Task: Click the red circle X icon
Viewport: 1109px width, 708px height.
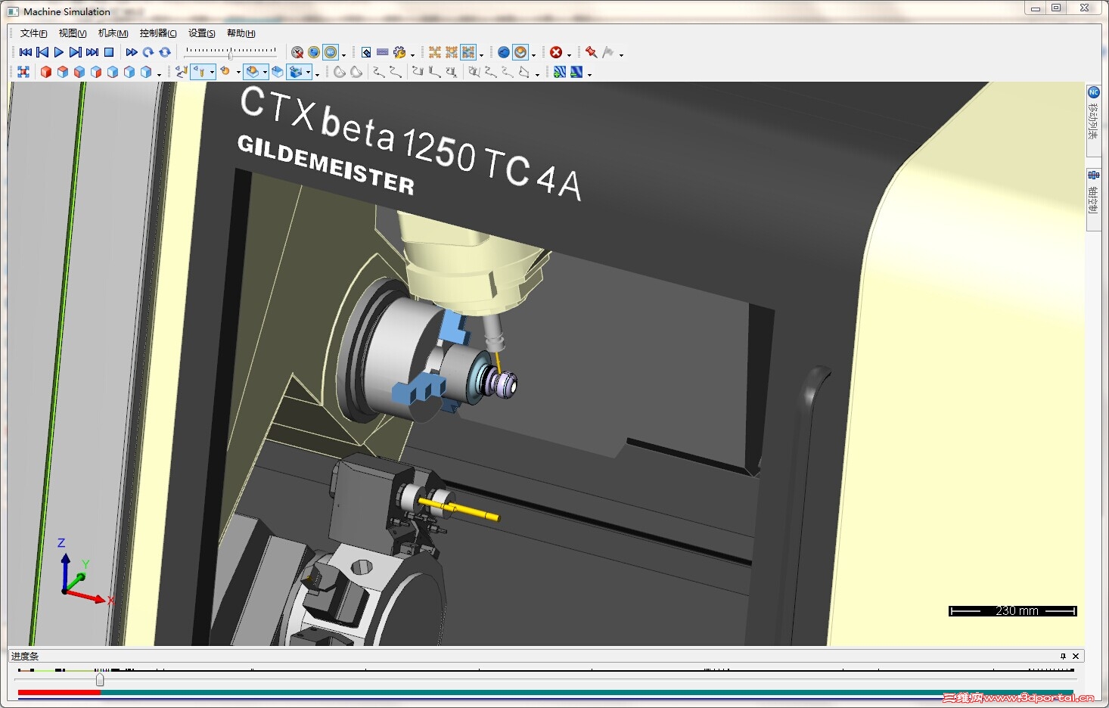Action: (556, 52)
